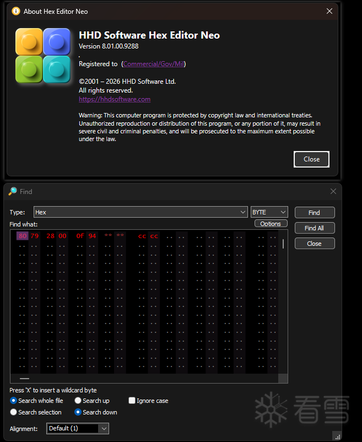Select the 0f hex byte
The image size is (362, 442).
click(80, 236)
